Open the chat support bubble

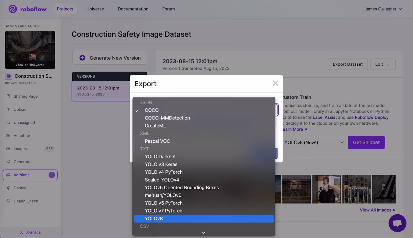coord(398,223)
